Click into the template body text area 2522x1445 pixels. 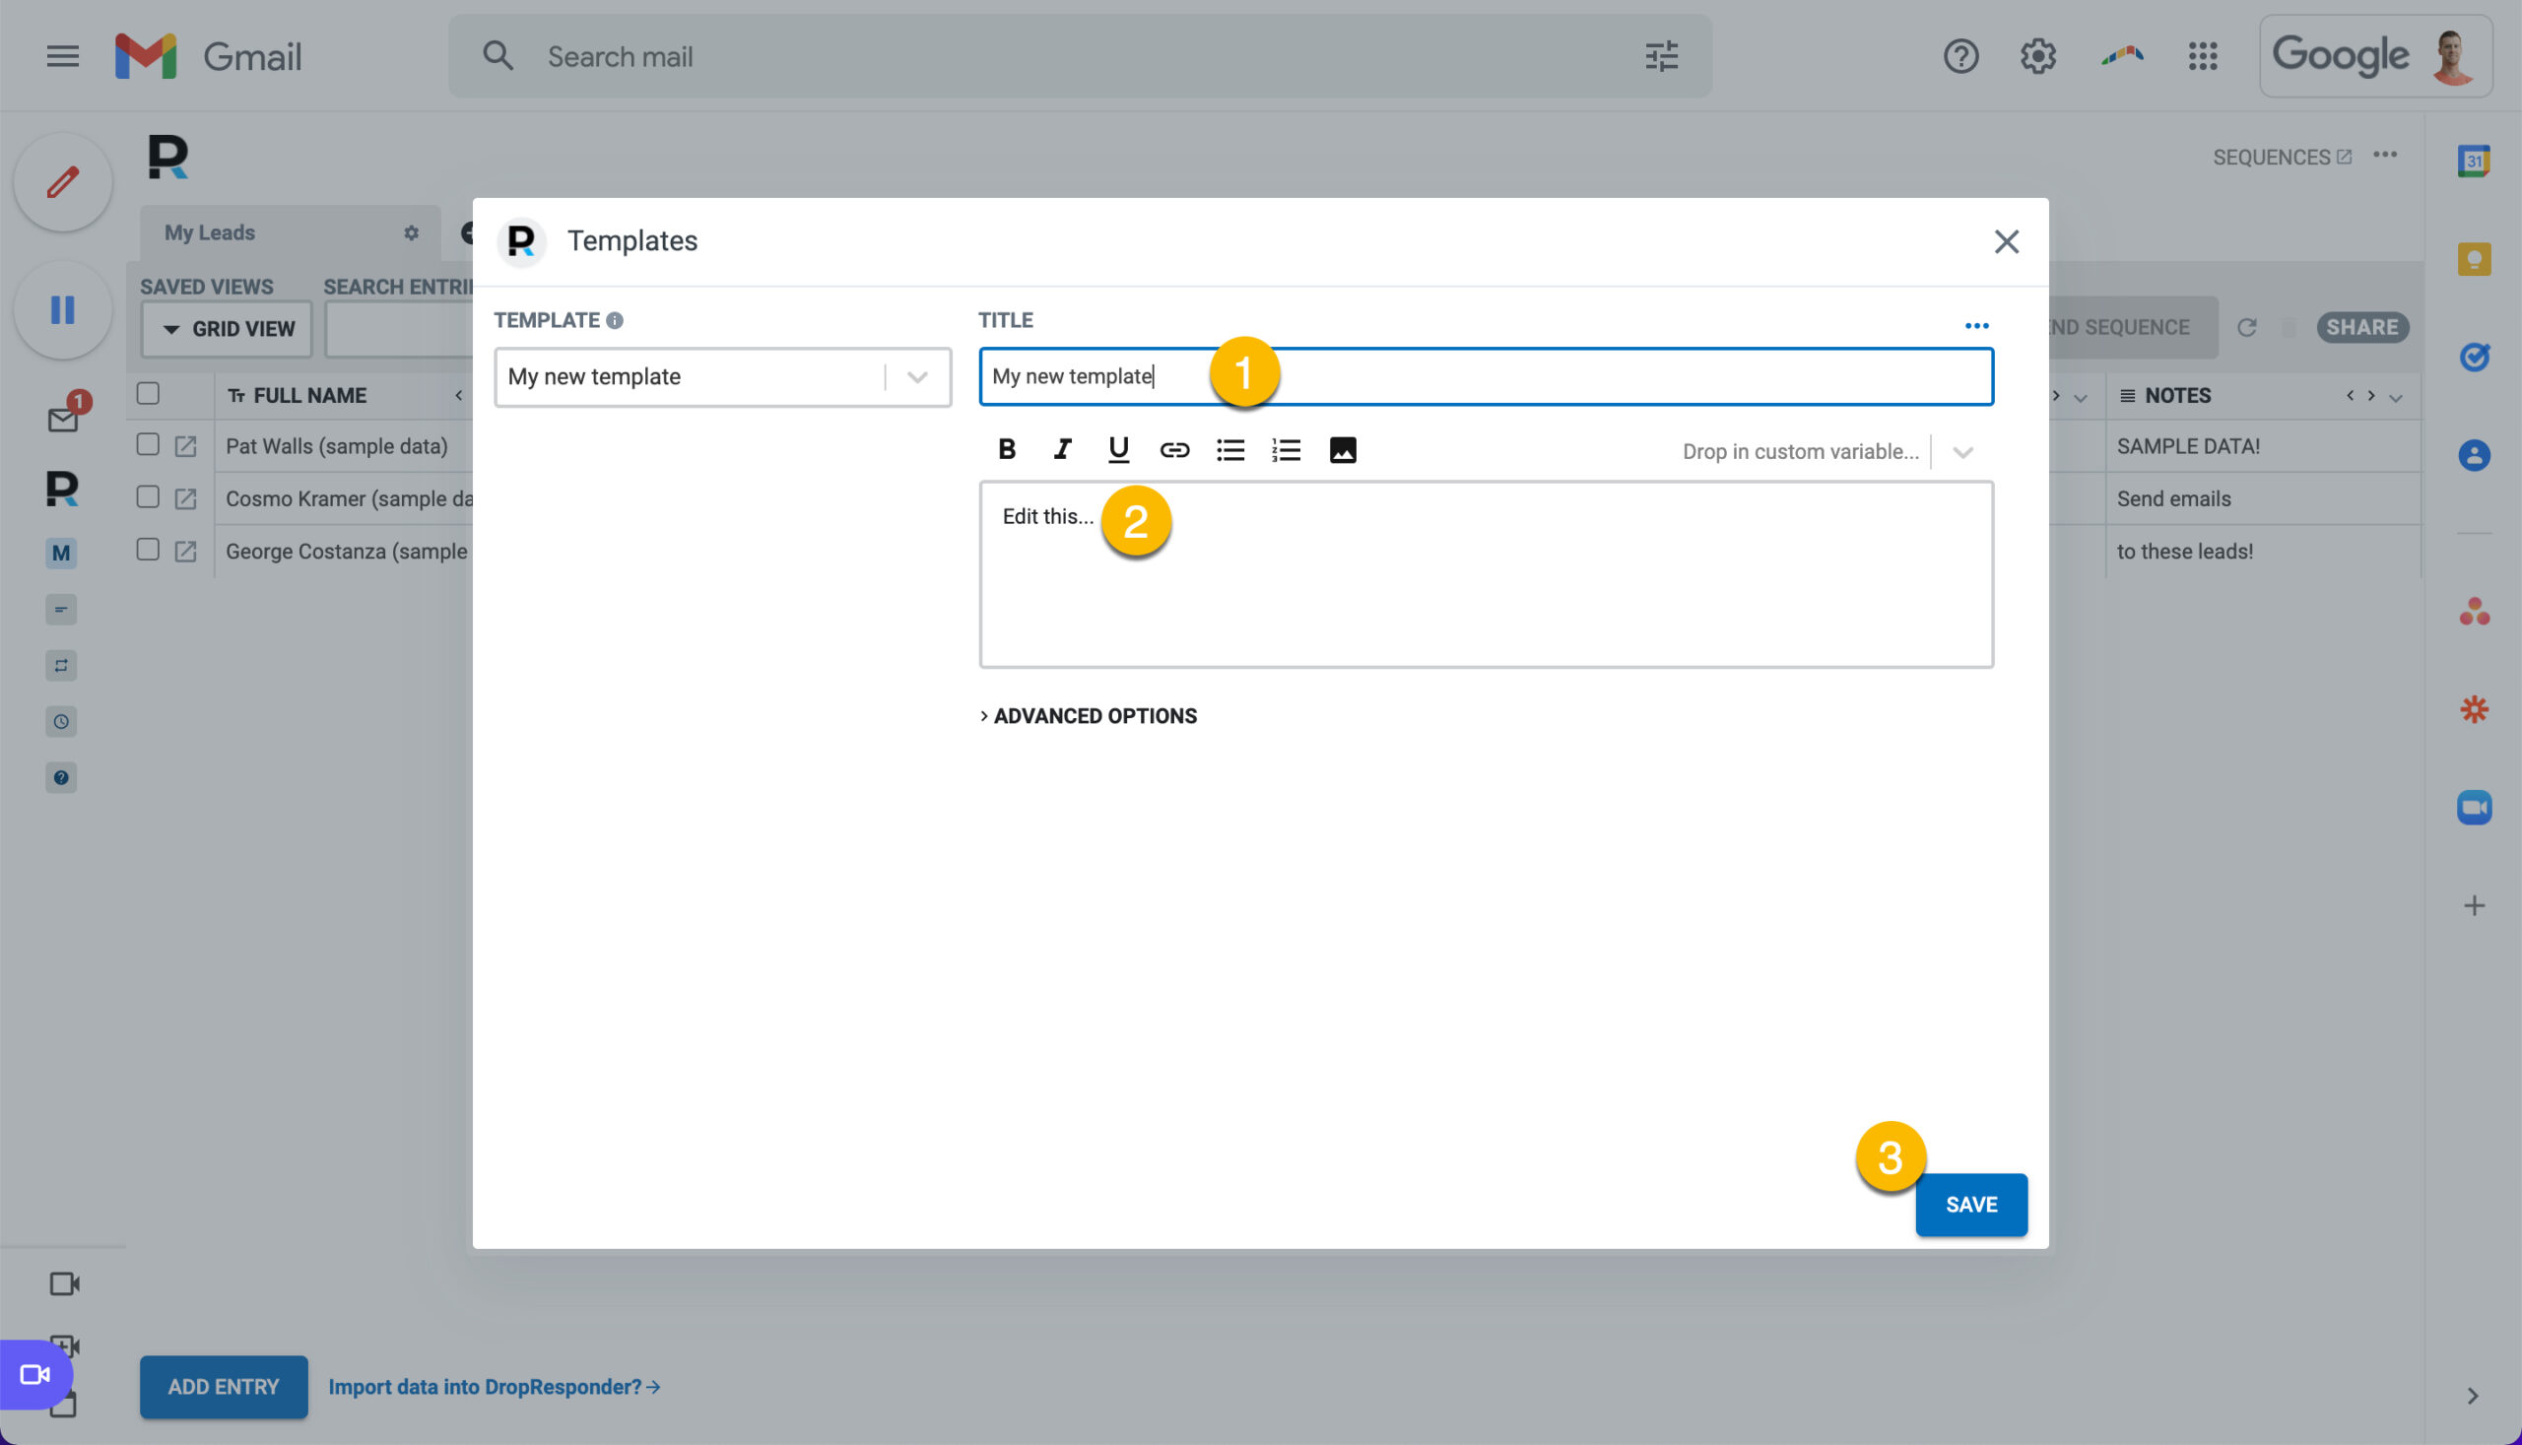pyautogui.click(x=1486, y=574)
